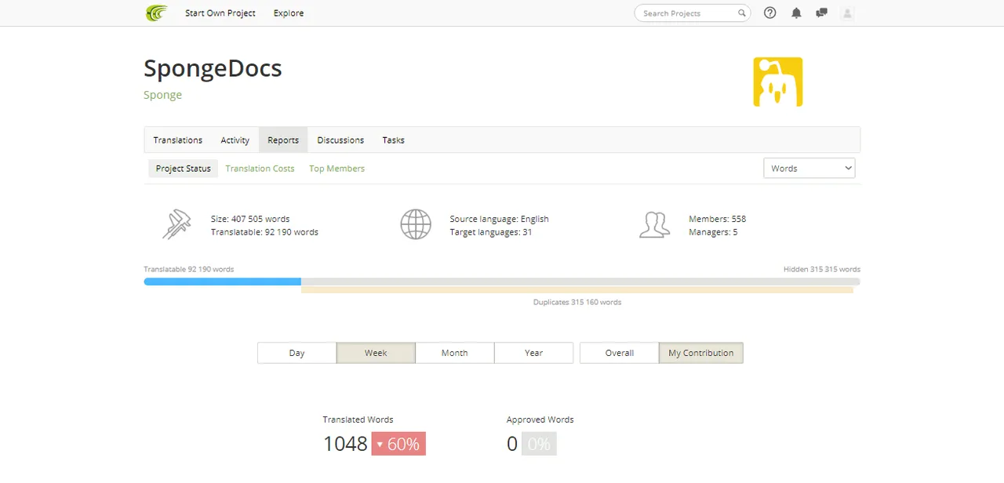Click the members people icon
Image resolution: width=1004 pixels, height=483 pixels.
click(655, 224)
